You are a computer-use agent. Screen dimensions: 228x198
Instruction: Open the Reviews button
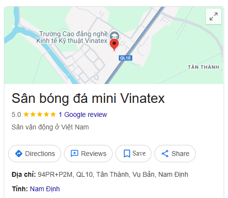[x=88, y=154]
